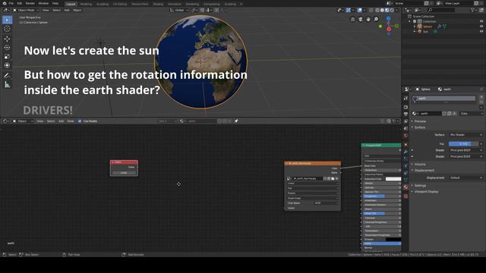
Task: Open the Global transform orientation dropdown
Action: pos(179,10)
